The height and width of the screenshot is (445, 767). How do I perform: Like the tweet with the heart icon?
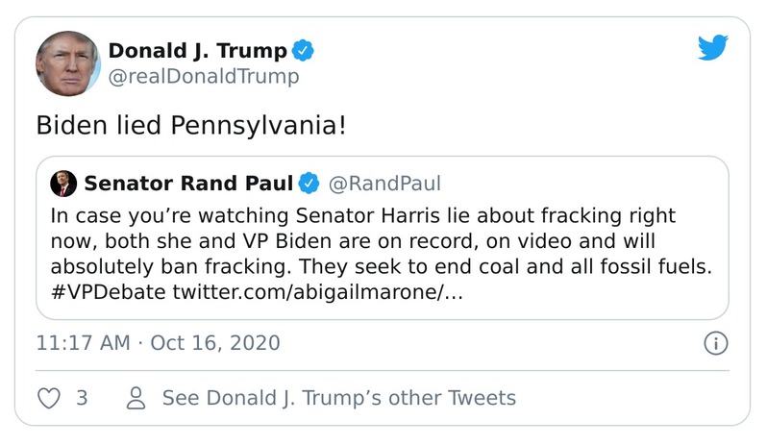48,398
